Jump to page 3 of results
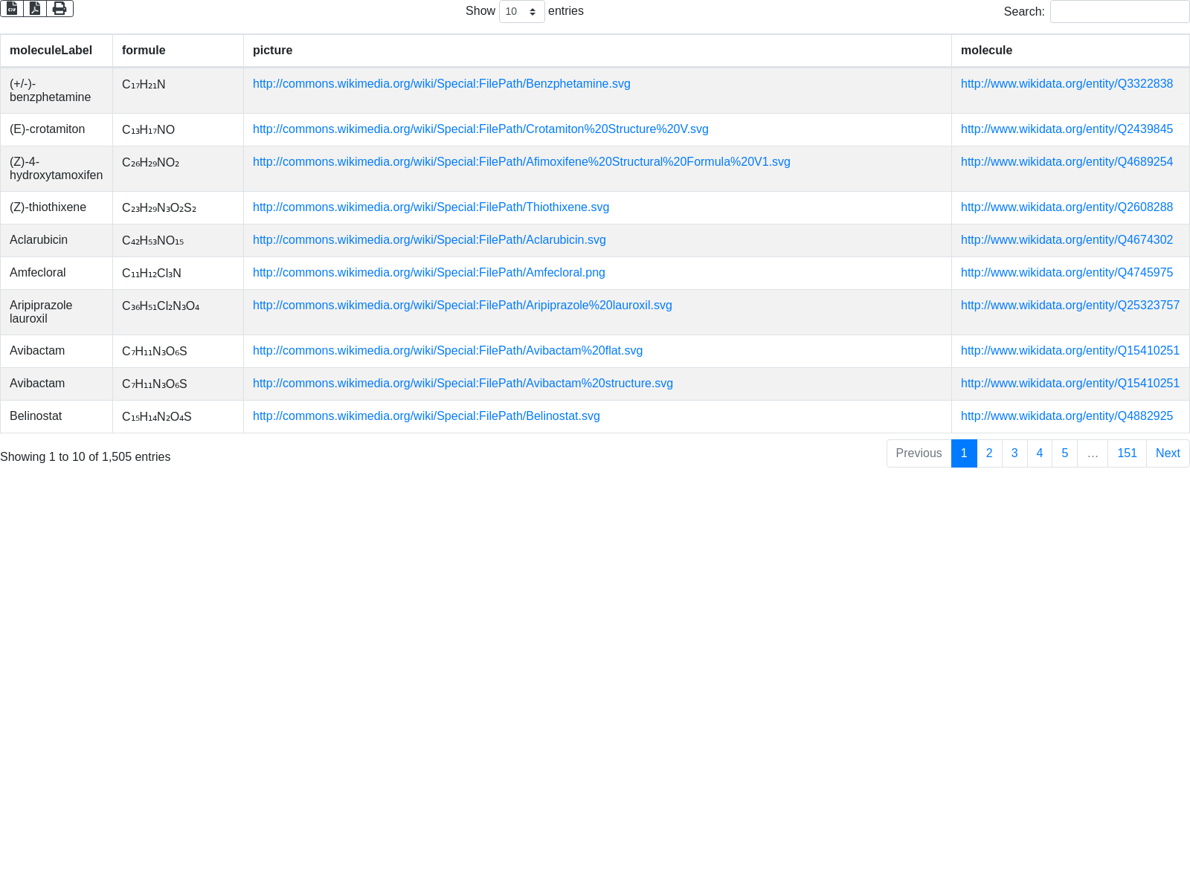 click(1014, 453)
